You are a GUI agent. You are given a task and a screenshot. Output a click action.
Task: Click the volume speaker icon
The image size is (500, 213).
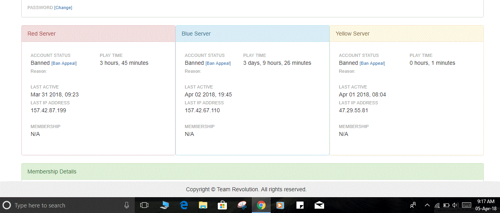tap(455, 205)
